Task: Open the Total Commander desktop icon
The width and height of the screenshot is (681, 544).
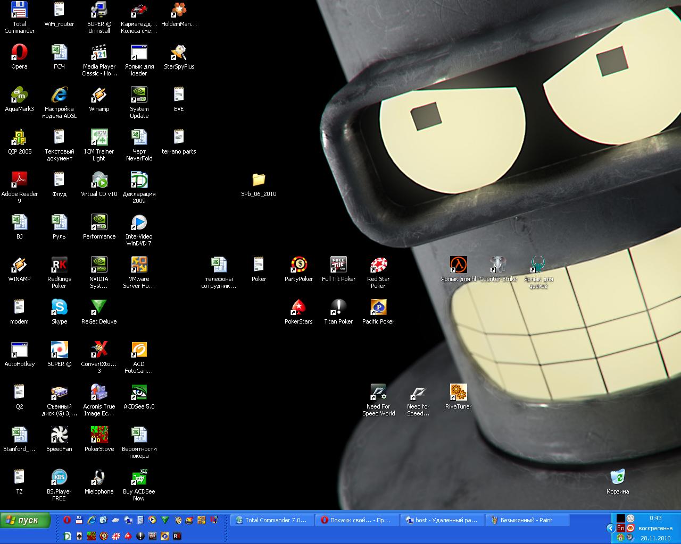Action: [19, 10]
